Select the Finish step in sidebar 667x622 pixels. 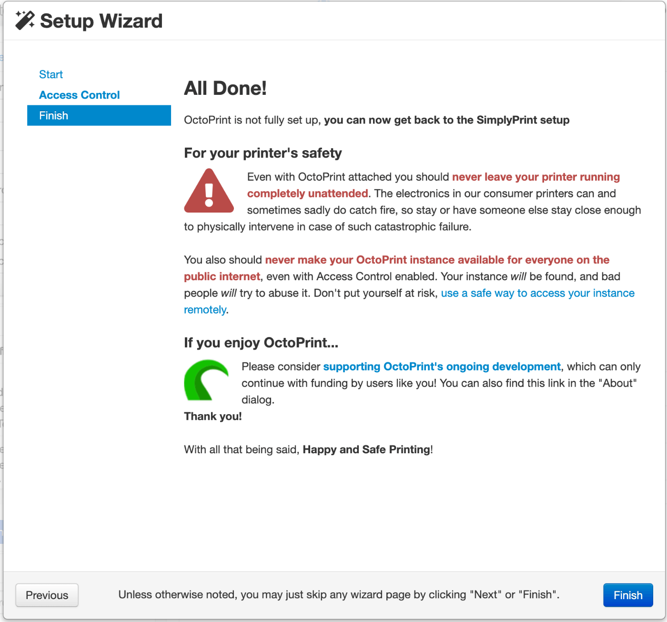(99, 115)
